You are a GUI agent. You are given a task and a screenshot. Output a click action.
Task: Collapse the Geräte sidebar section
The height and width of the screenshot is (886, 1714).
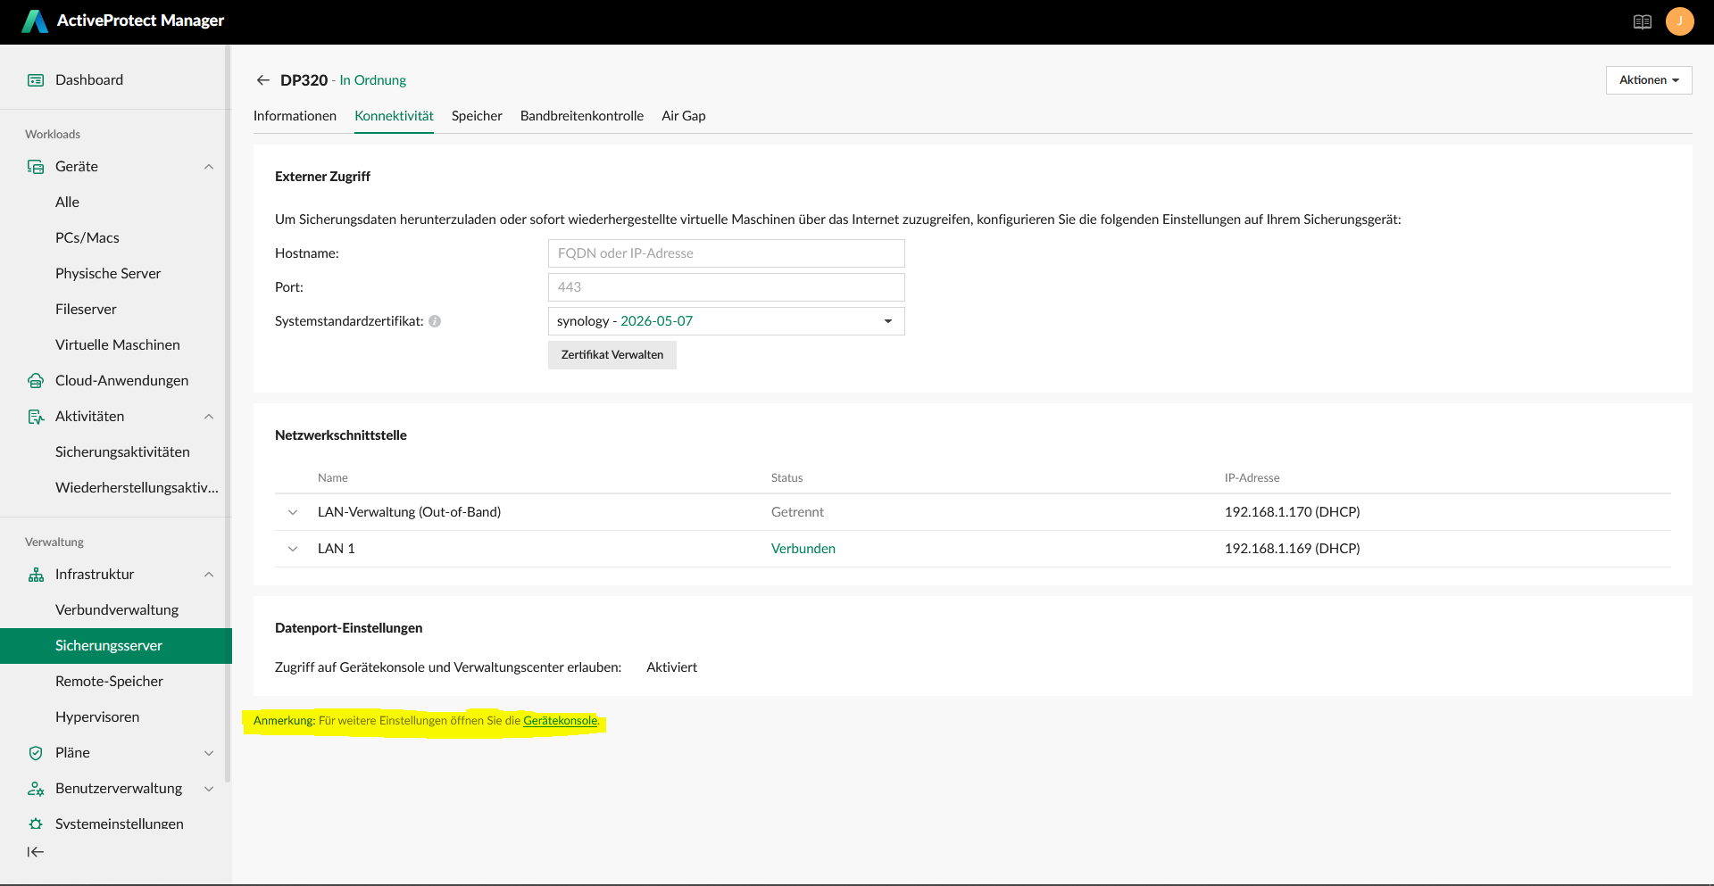point(209,167)
